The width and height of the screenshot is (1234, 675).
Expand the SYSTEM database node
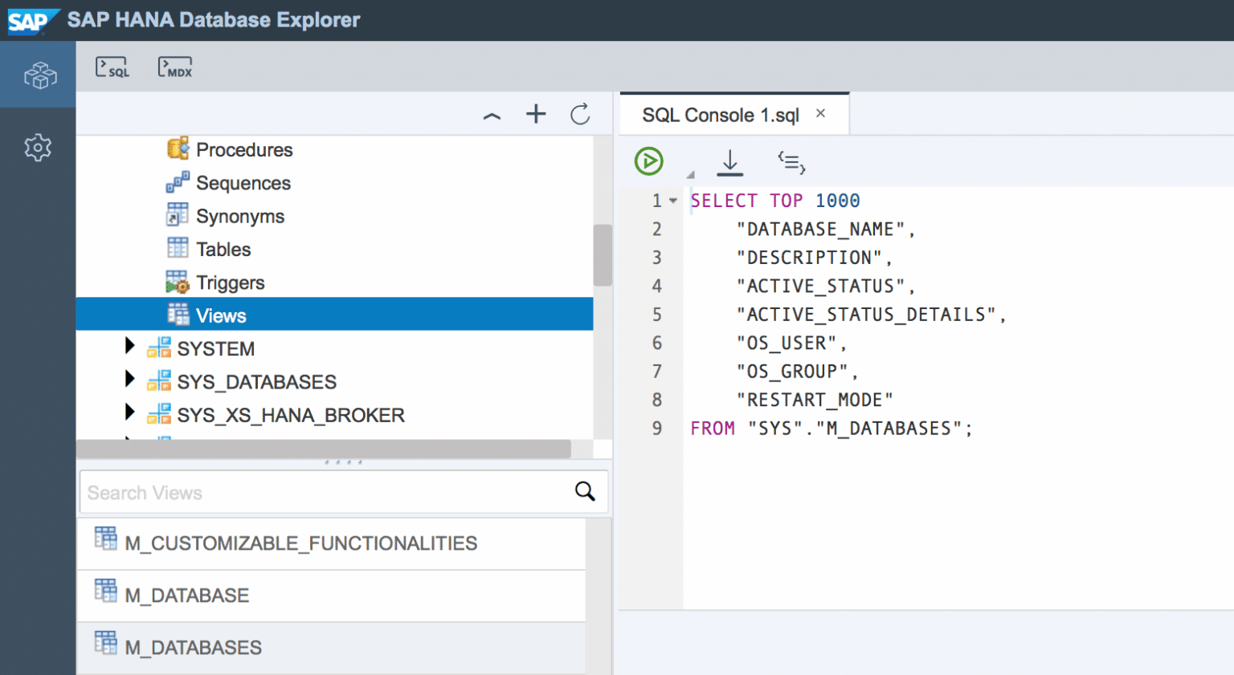[x=129, y=348]
